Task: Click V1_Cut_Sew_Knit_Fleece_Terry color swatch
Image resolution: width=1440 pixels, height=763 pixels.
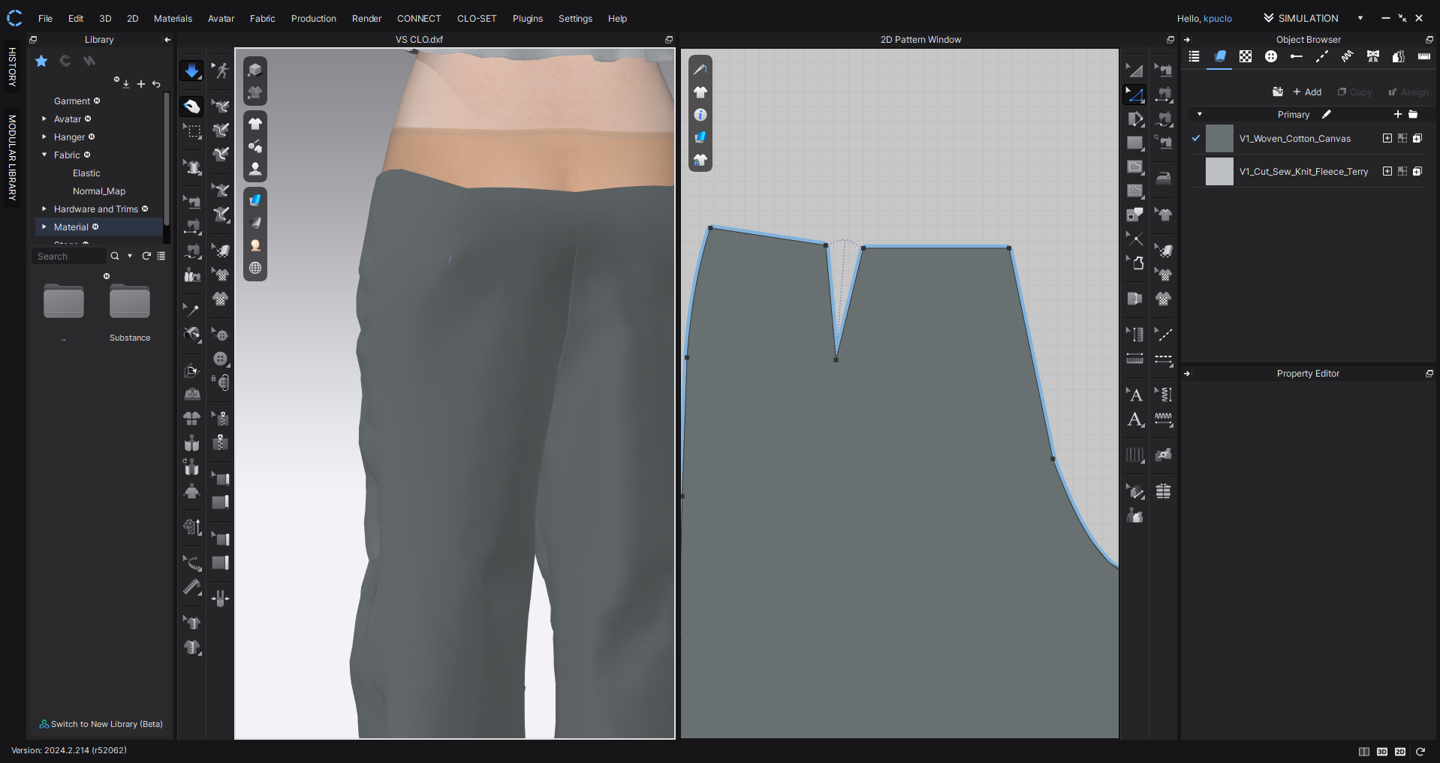Action: tap(1219, 172)
